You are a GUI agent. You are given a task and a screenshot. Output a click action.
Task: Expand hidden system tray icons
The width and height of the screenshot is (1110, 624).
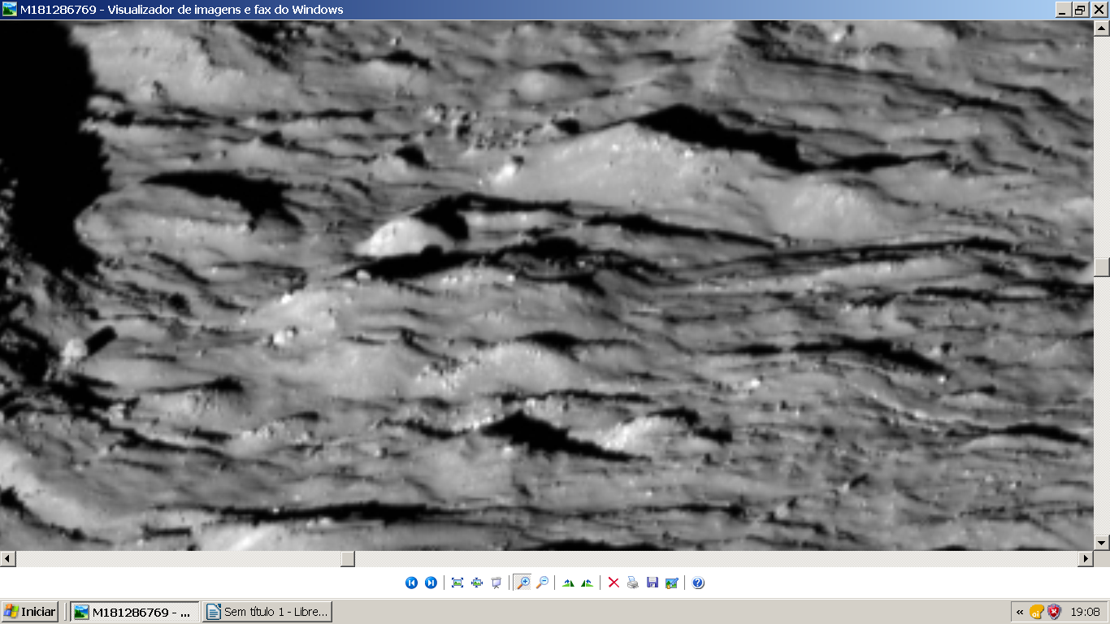(x=1020, y=612)
